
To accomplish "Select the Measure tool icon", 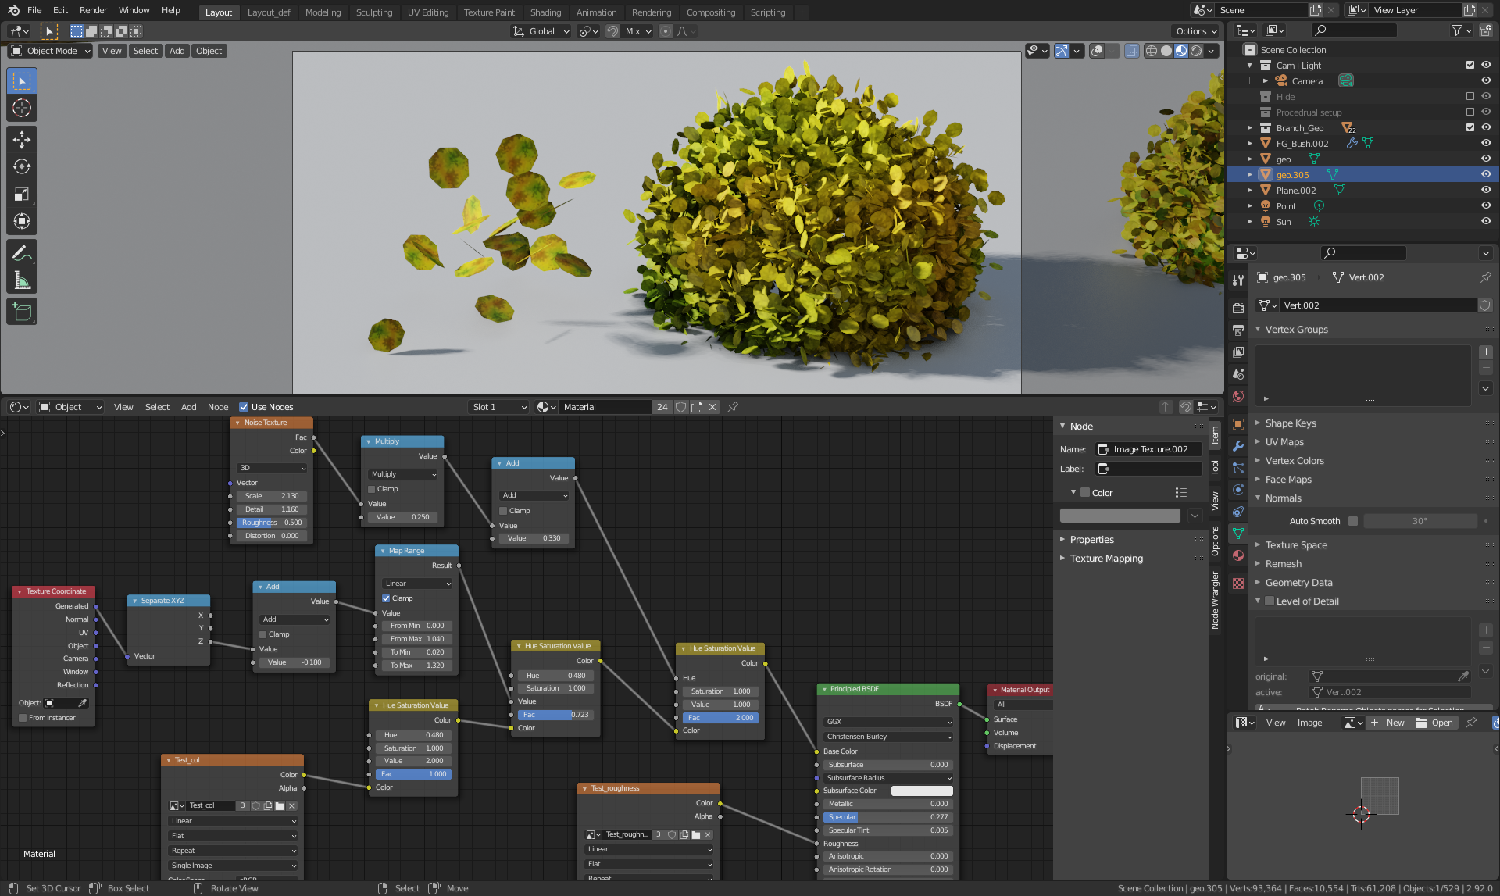I will click(x=22, y=280).
